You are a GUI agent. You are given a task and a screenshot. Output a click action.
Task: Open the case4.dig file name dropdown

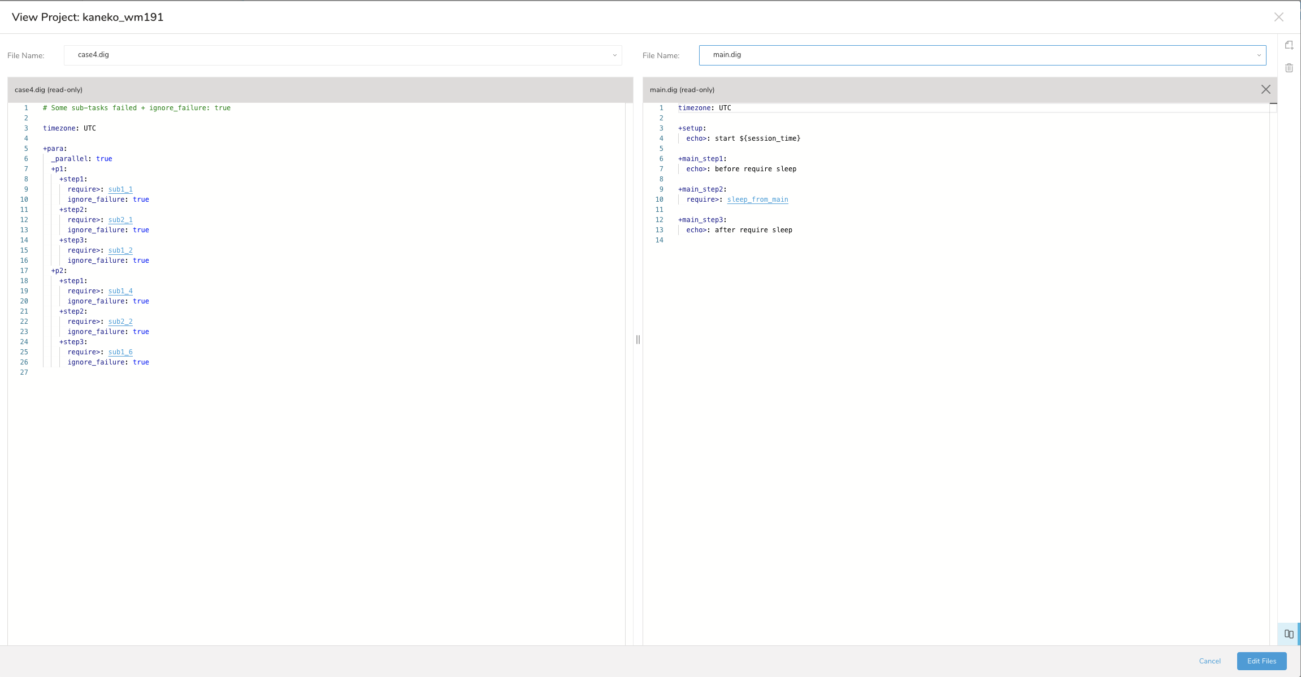[343, 55]
